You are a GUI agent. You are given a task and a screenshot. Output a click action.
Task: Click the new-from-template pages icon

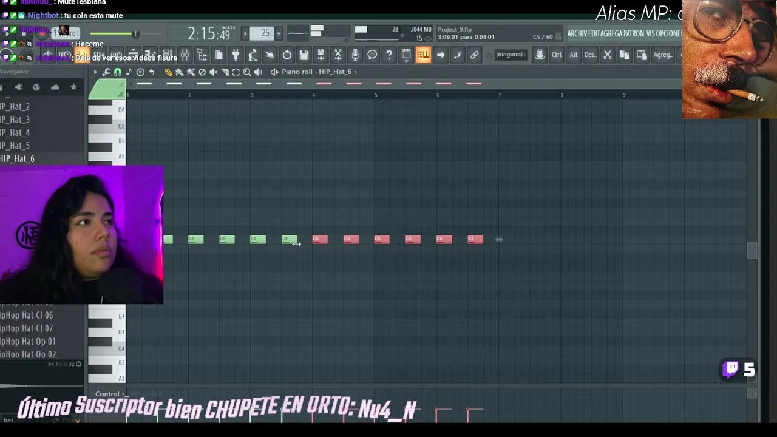click(x=219, y=55)
